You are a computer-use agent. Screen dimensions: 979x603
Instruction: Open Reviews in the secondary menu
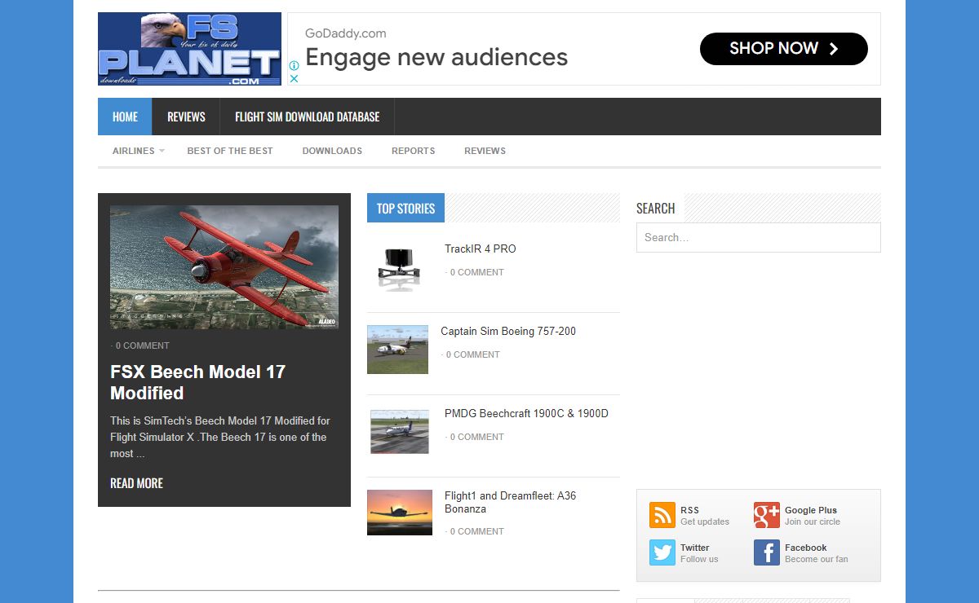point(485,151)
